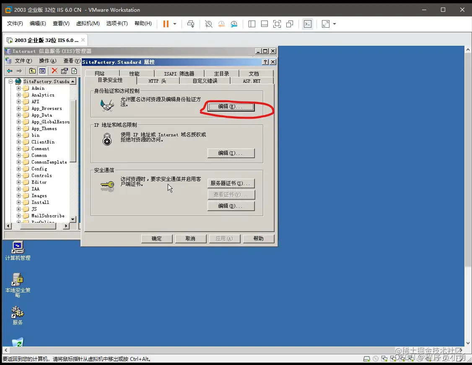Open the 服务 desktop shortcut
Screen dimensions: 472x365
pyautogui.click(x=18, y=315)
